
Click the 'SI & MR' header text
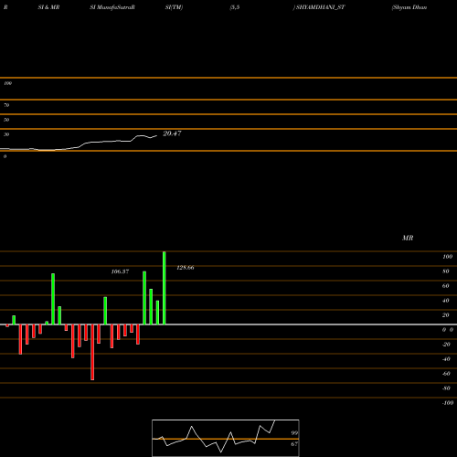point(48,7)
